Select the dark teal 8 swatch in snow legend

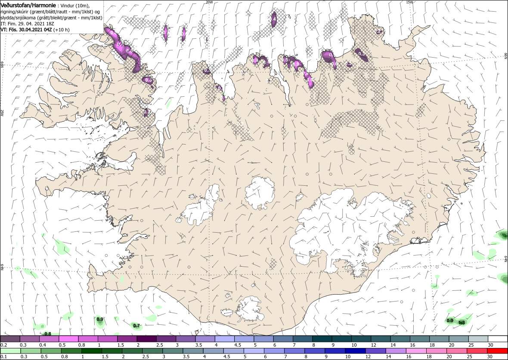pos(322,339)
